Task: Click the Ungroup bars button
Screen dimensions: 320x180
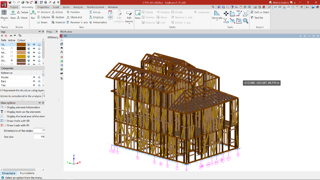Action: tap(96, 17)
